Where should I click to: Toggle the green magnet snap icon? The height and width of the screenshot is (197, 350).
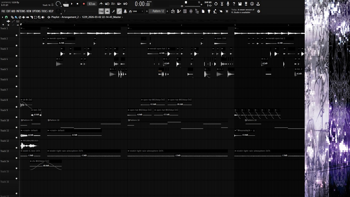coord(6,17)
